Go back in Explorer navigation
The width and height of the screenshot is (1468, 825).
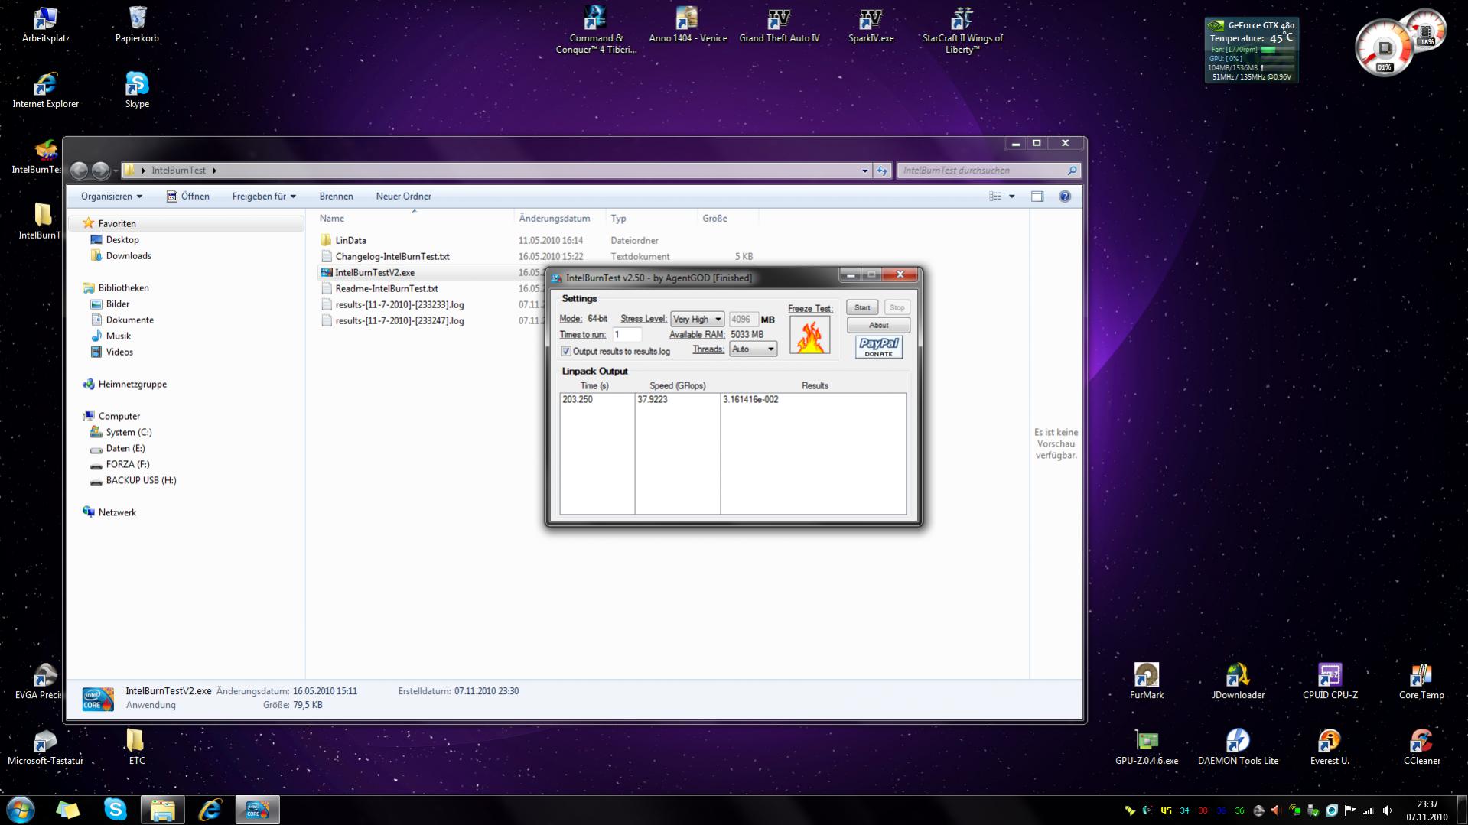(x=79, y=171)
